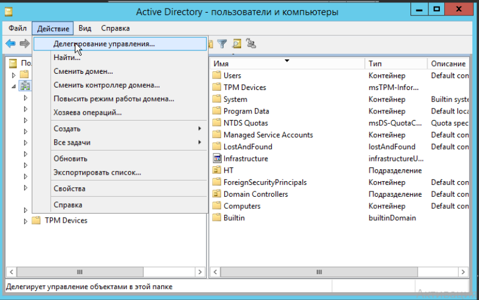
Task: Choose Делегирование управления from menu
Action: click(x=104, y=44)
